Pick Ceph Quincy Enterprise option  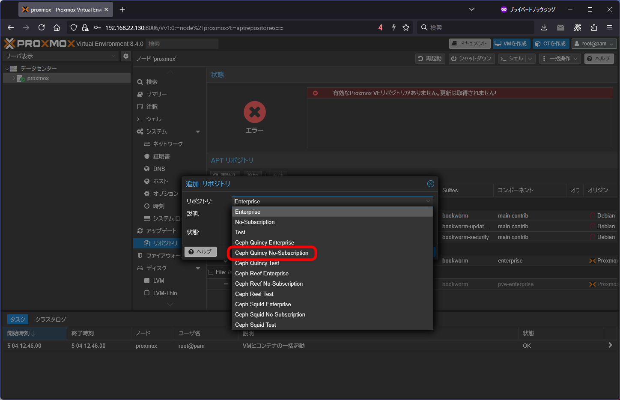[332, 243]
